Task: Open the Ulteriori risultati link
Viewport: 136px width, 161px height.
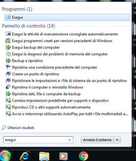Action: [21, 128]
